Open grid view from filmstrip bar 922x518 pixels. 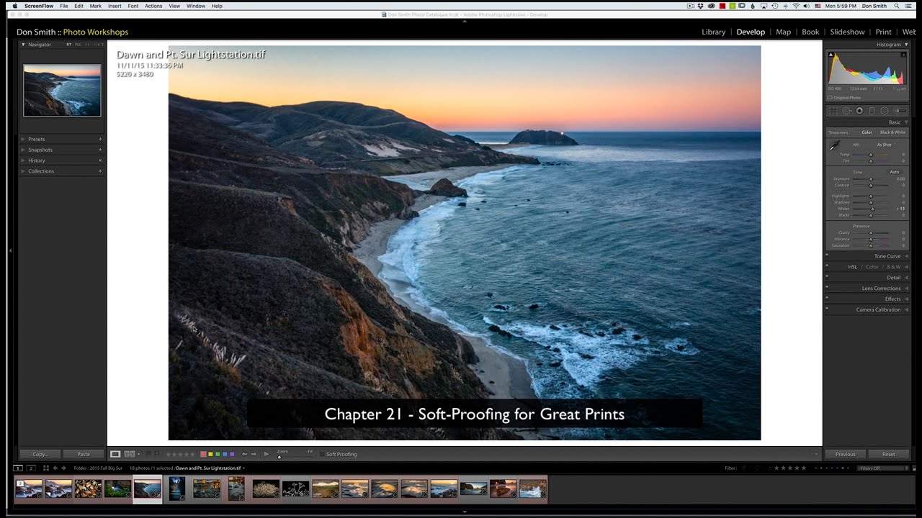coord(46,468)
